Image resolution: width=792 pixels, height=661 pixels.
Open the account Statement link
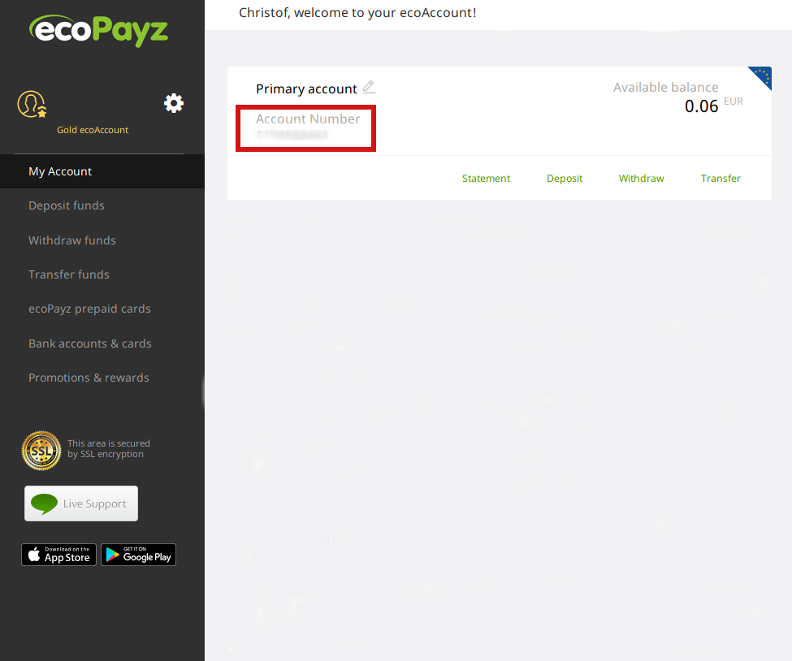click(x=486, y=179)
